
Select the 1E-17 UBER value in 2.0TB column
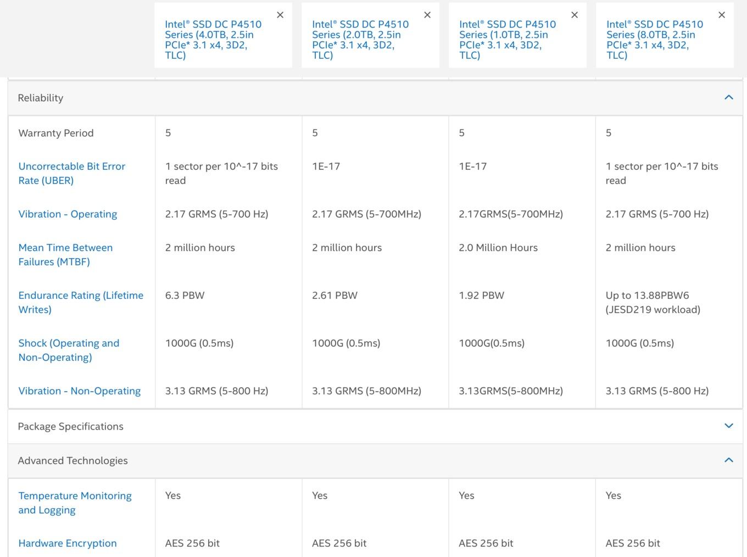pyautogui.click(x=326, y=166)
